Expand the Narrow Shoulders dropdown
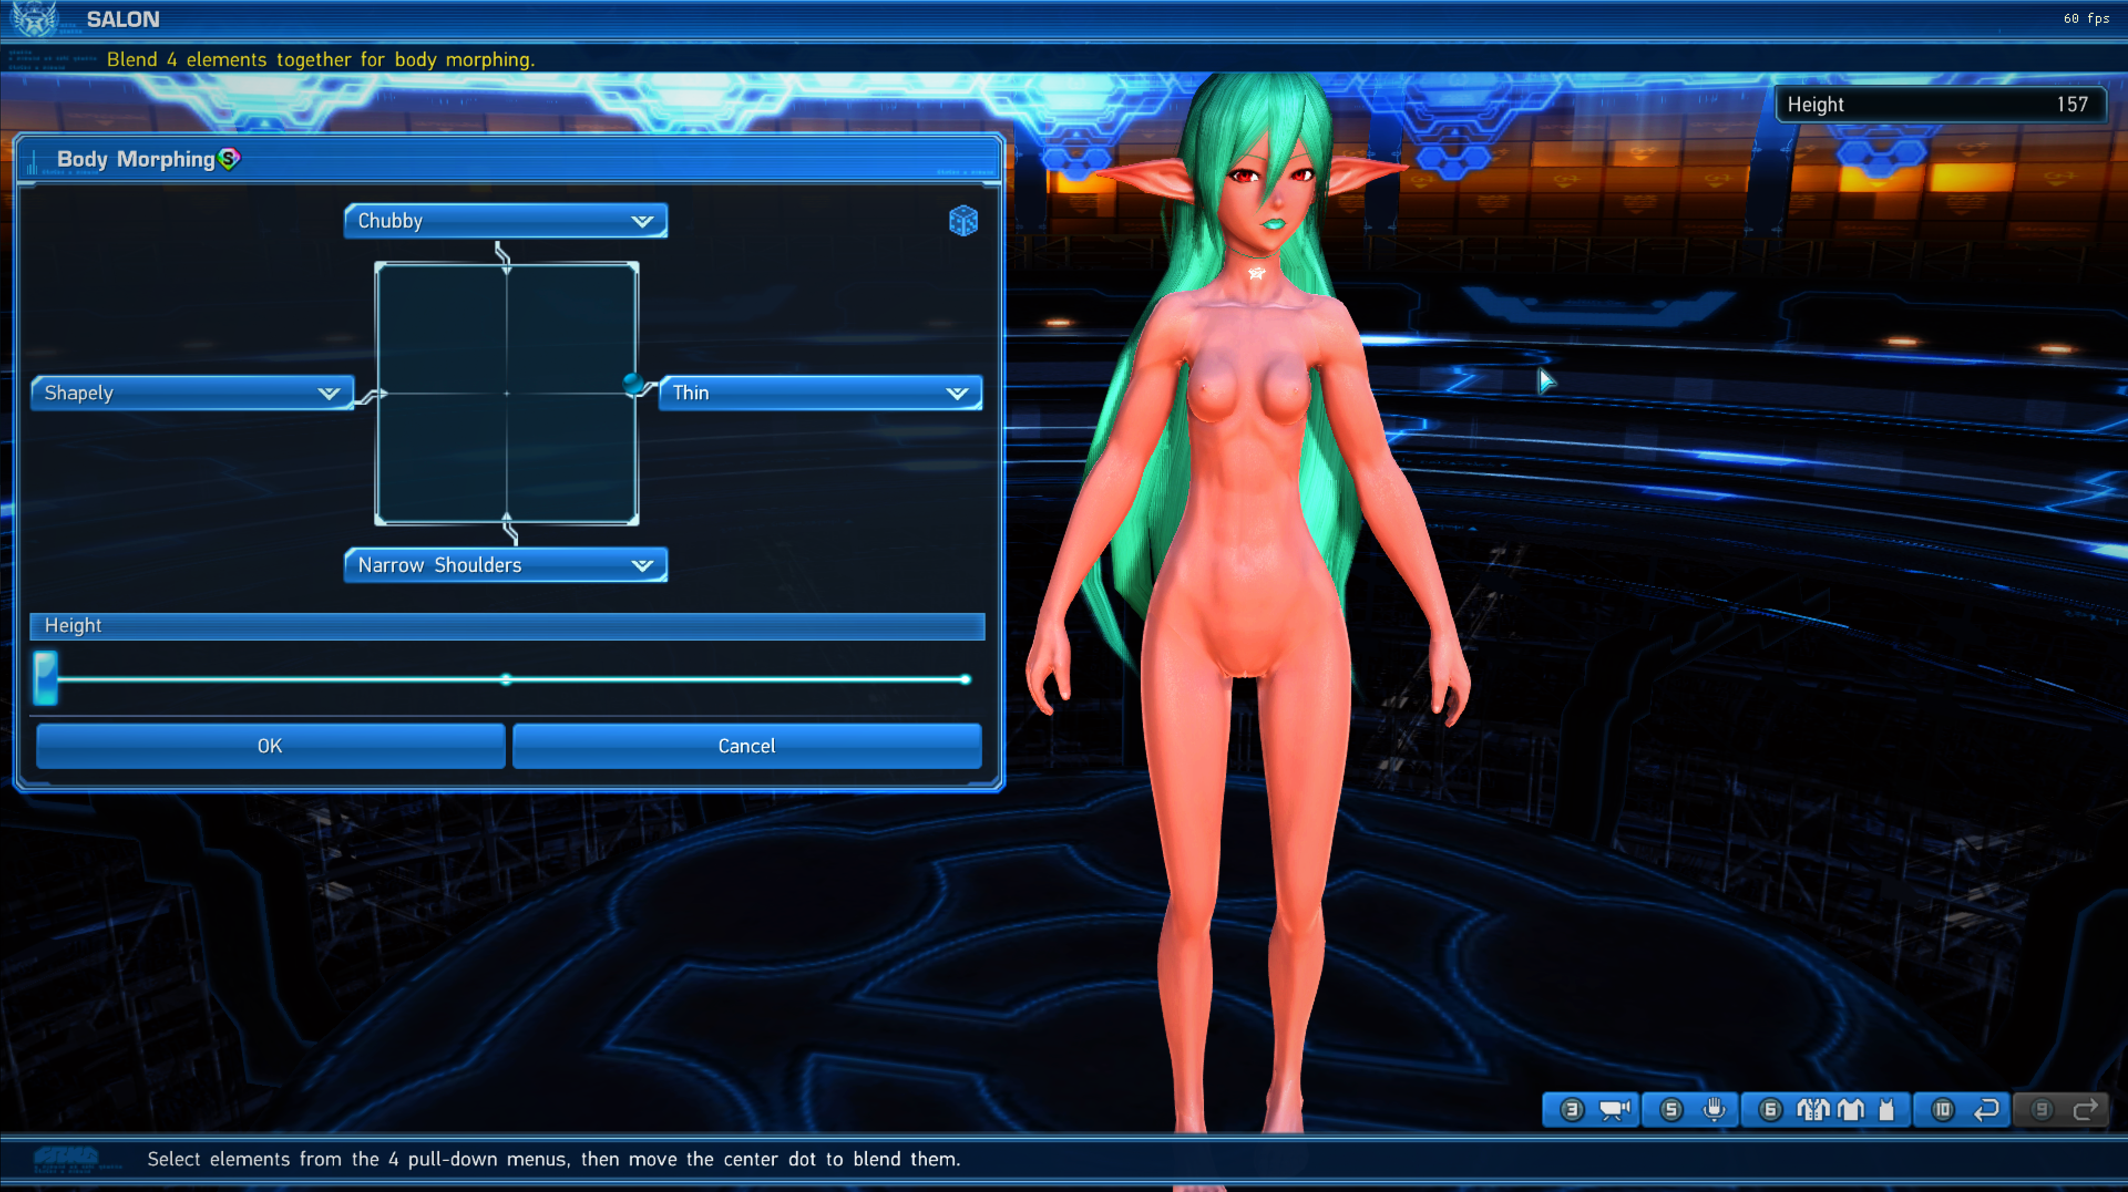Viewport: 2128px width, 1192px height. coord(506,565)
